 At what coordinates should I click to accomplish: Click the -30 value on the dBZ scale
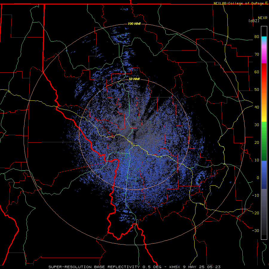pos(256,231)
